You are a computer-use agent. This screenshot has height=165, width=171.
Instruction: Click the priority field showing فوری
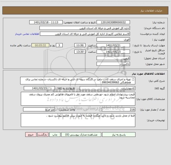point(113,39)
